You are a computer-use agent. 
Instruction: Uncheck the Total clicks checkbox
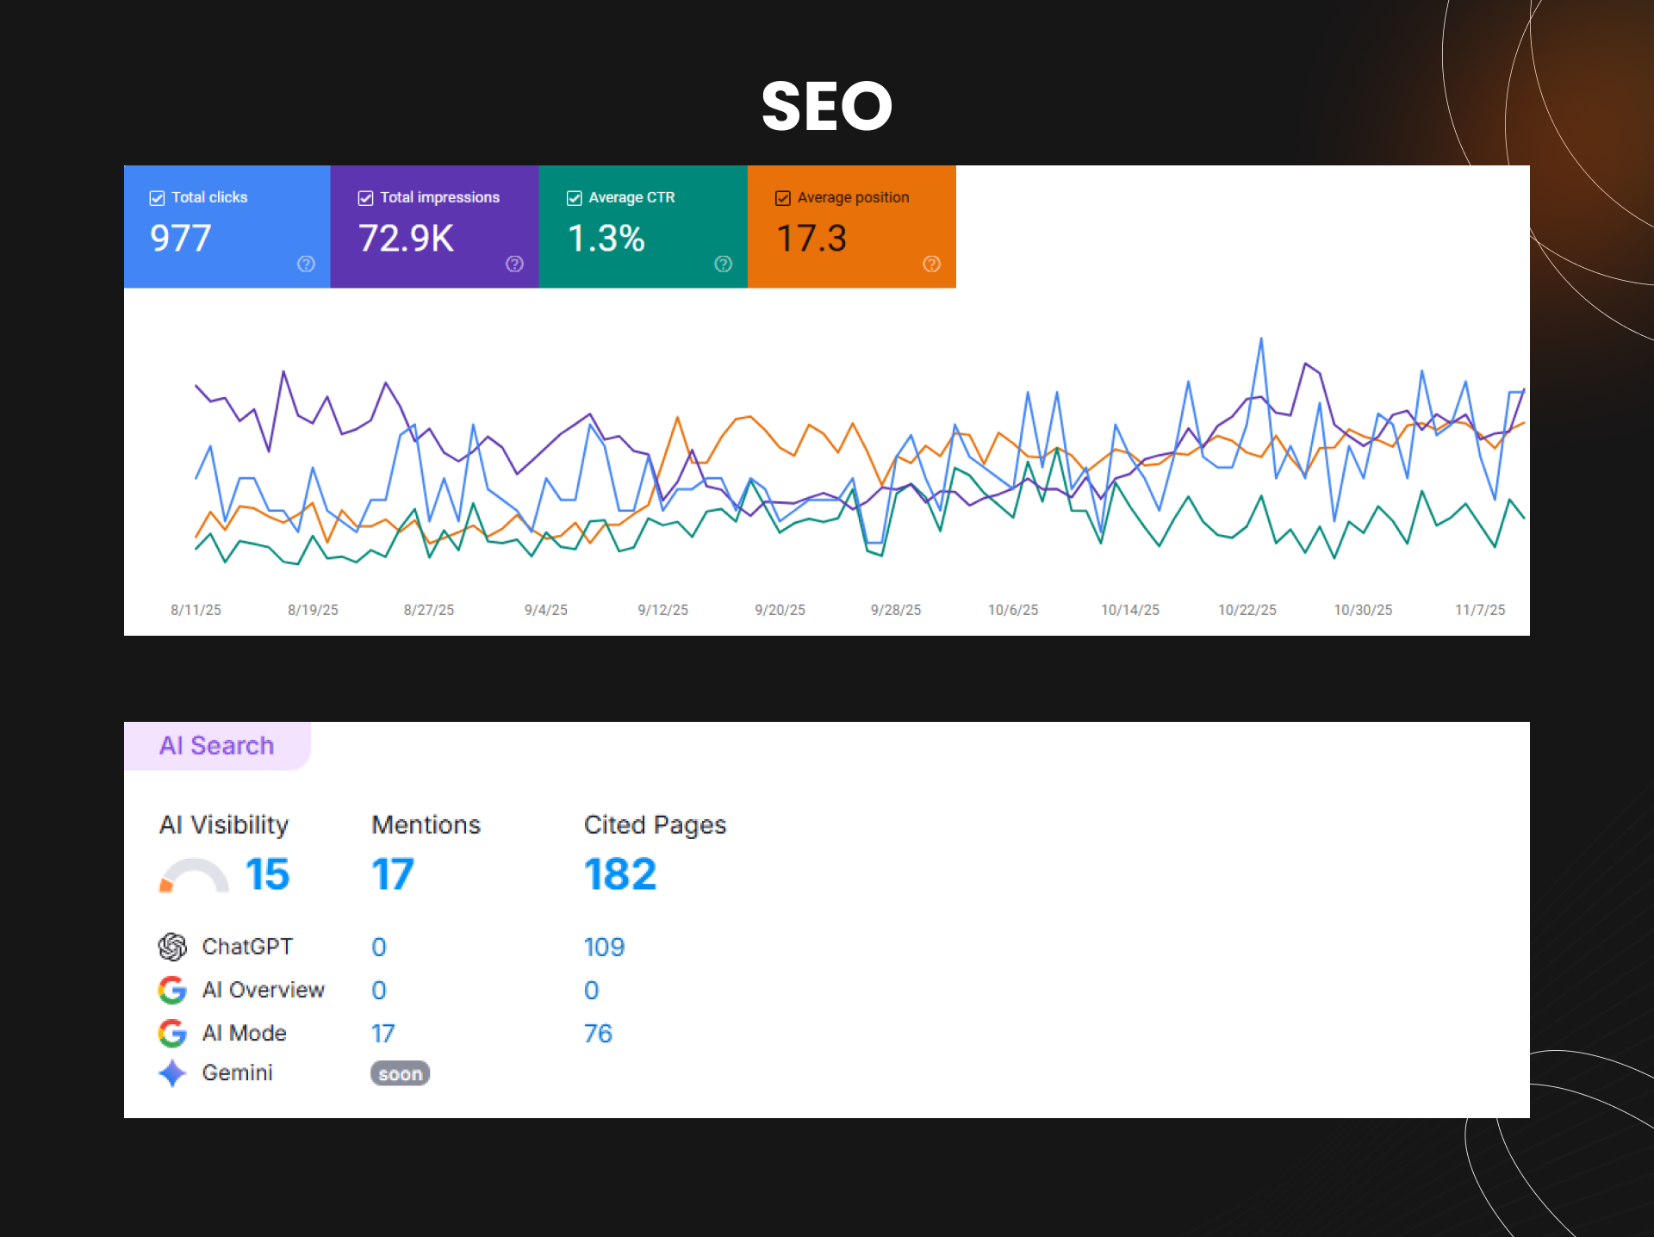[157, 198]
